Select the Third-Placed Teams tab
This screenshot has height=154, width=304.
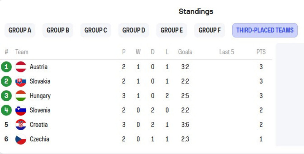coord(265,30)
